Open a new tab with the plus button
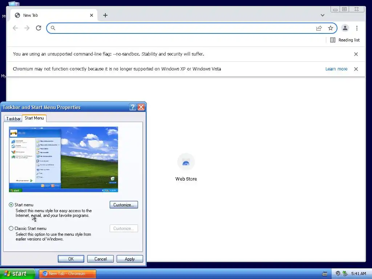 (105, 15)
